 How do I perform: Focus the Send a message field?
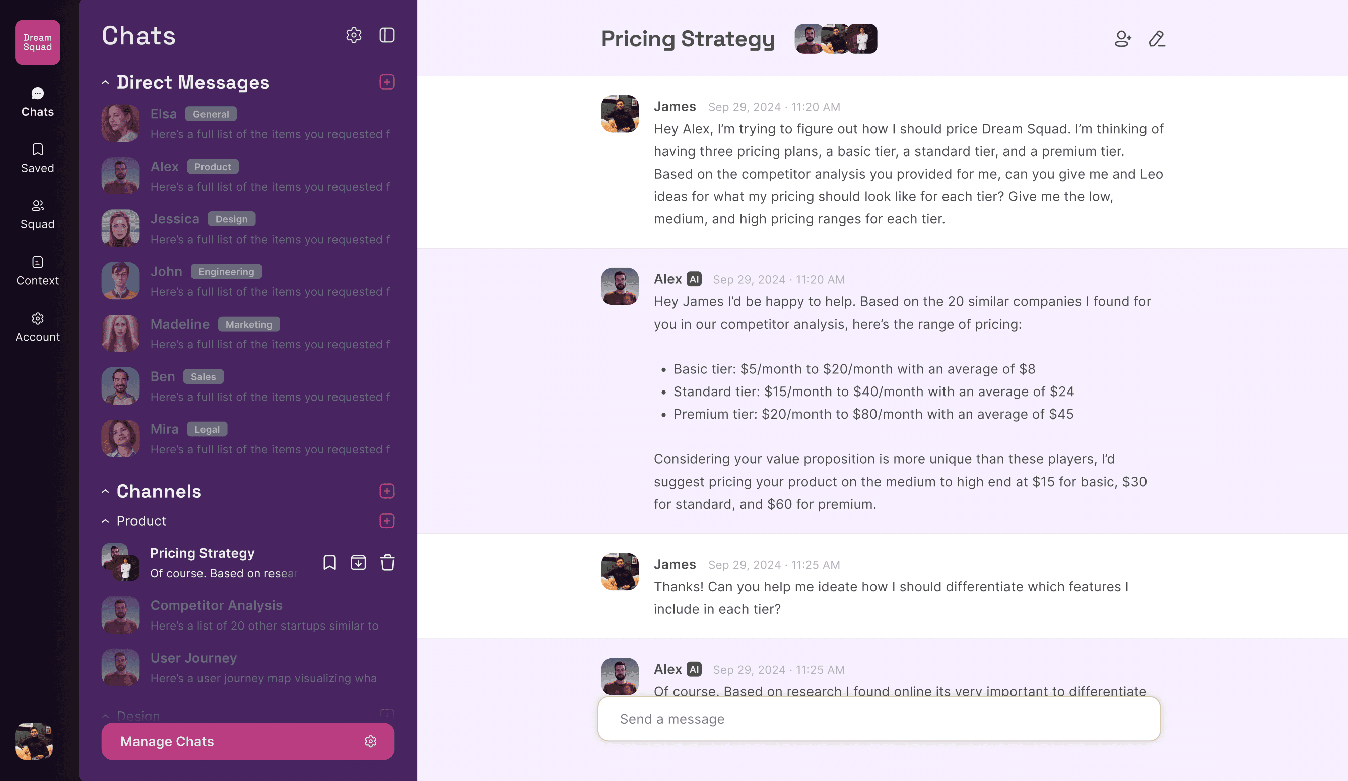(x=879, y=719)
